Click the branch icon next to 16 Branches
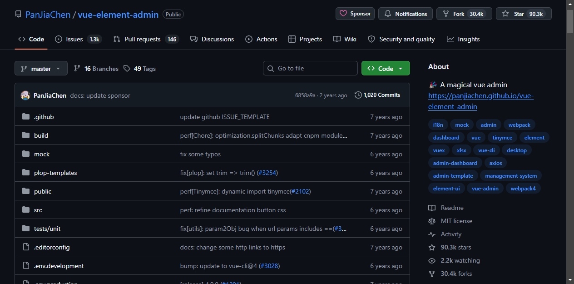The height and width of the screenshot is (284, 574). [x=77, y=69]
